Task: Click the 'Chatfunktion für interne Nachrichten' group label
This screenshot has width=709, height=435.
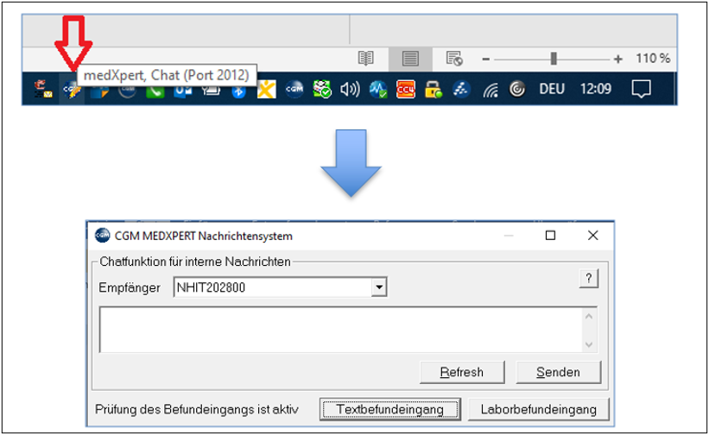Action: point(195,262)
